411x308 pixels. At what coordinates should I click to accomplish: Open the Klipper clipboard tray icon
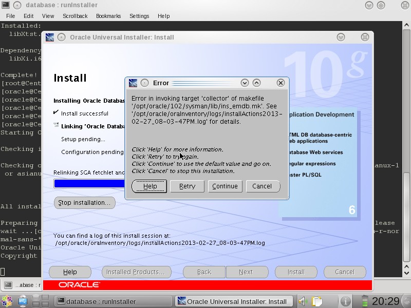[x=317, y=301]
